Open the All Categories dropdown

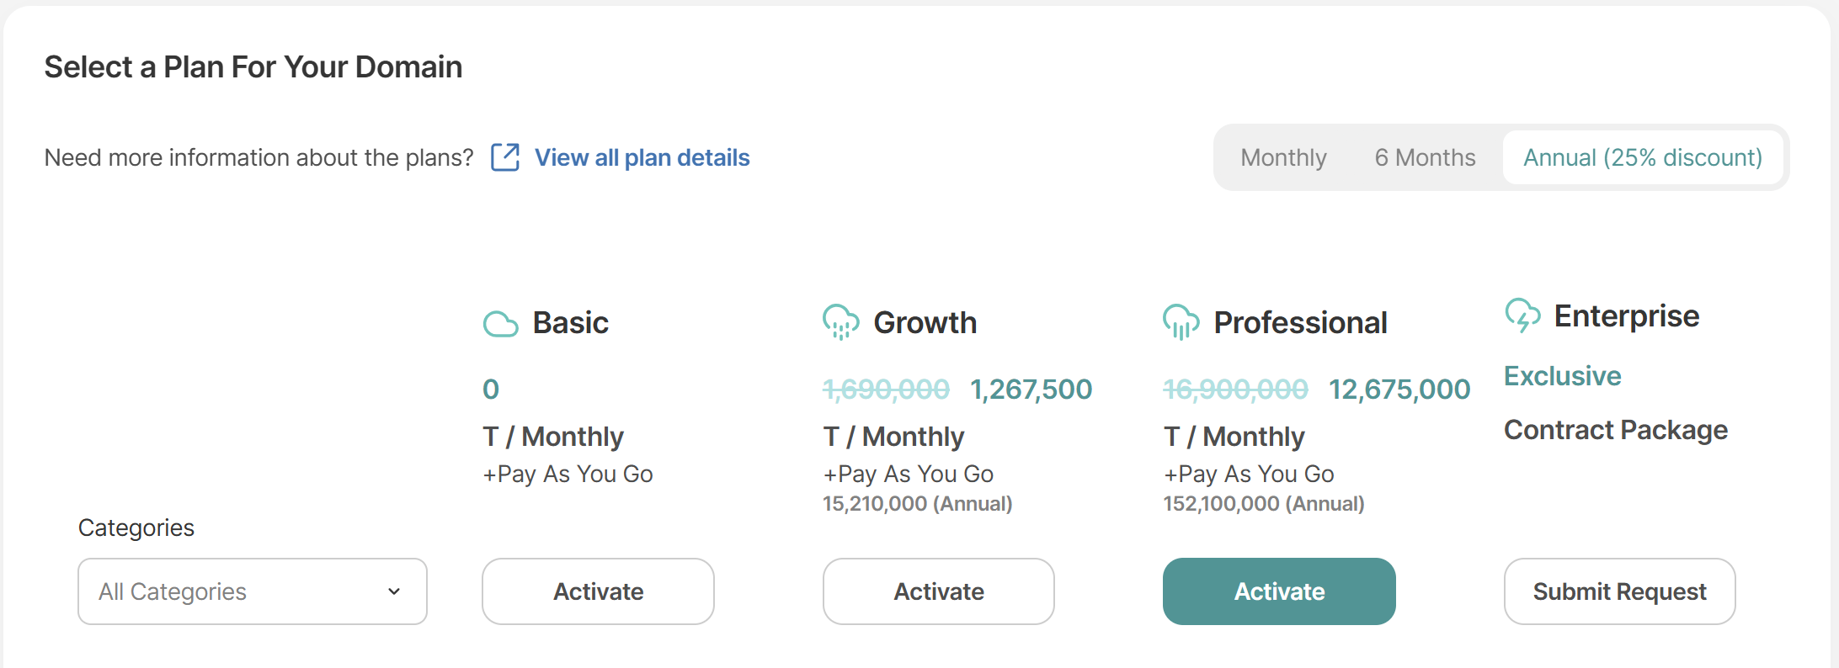click(x=253, y=591)
